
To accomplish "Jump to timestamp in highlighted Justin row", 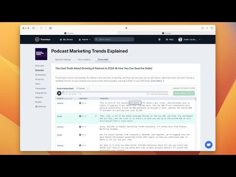I will coord(83,116).
